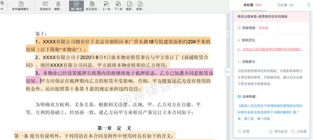
Task: Switch to the 未处理 (64) tab
Action: pyautogui.click(x=252, y=5)
